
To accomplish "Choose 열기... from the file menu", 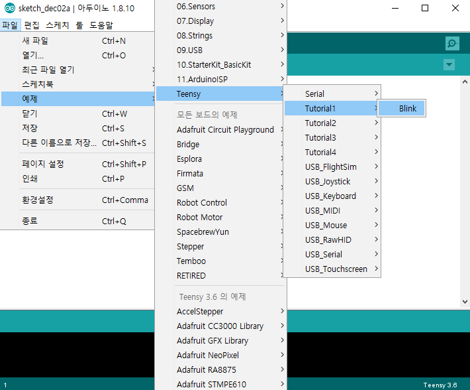I will click(x=78, y=55).
